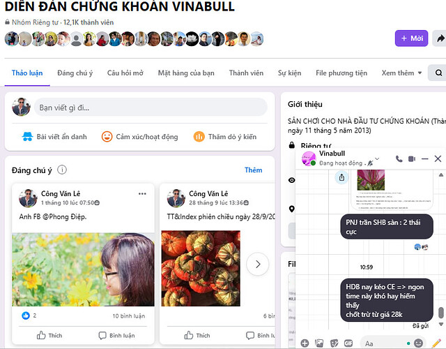This screenshot has height=349, width=446.
Task: Click timestamp 28 tháng 9 lúc 13:36
Action: click(x=216, y=202)
